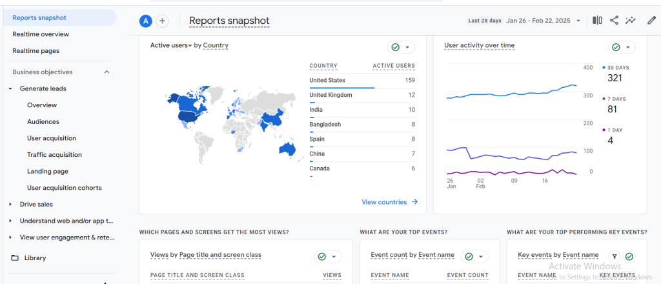Open the date range dropdown
The height and width of the screenshot is (284, 661).
[x=542, y=21]
